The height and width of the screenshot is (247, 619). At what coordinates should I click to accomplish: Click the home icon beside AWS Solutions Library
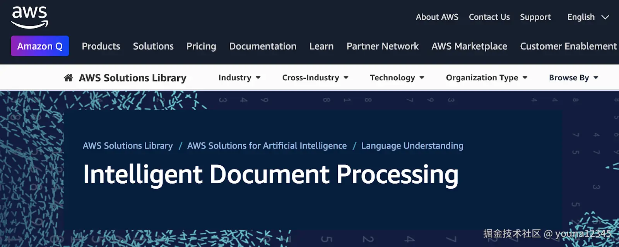(68, 78)
